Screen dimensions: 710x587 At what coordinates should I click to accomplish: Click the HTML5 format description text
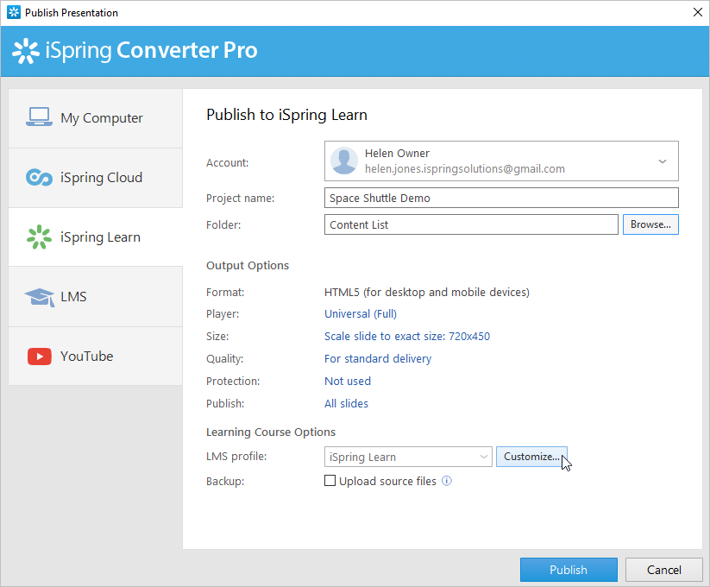pyautogui.click(x=427, y=292)
